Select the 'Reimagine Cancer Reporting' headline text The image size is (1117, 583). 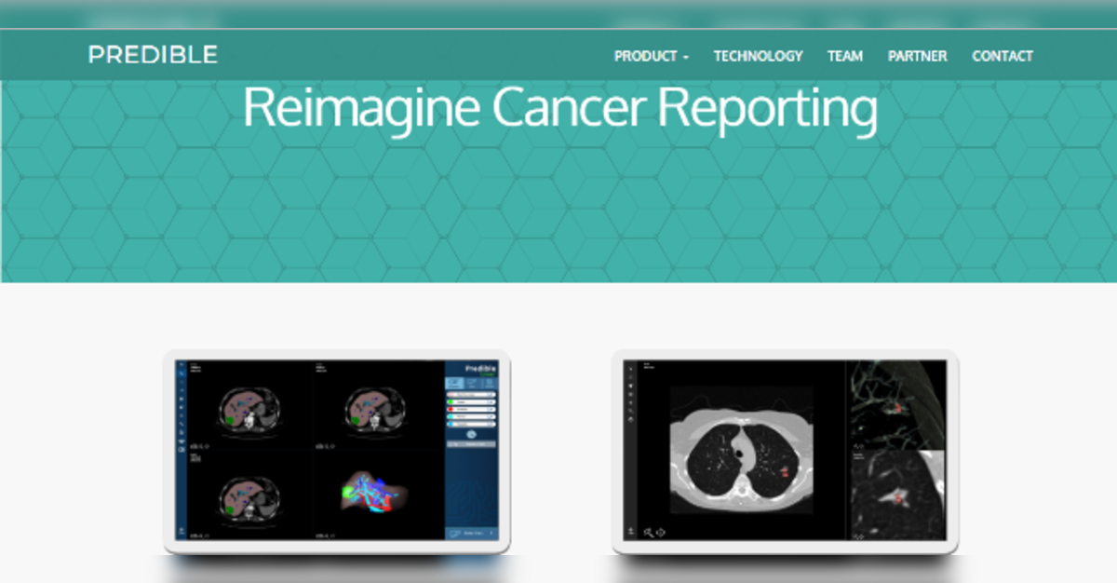560,109
